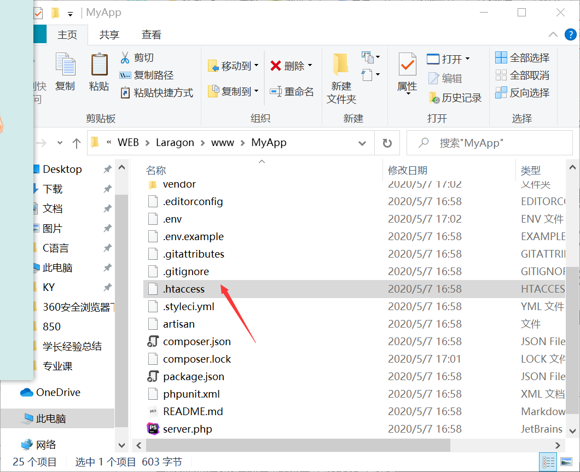The height and width of the screenshot is (472, 580).
Task: Sort by Type column header
Action: pyautogui.click(x=530, y=171)
